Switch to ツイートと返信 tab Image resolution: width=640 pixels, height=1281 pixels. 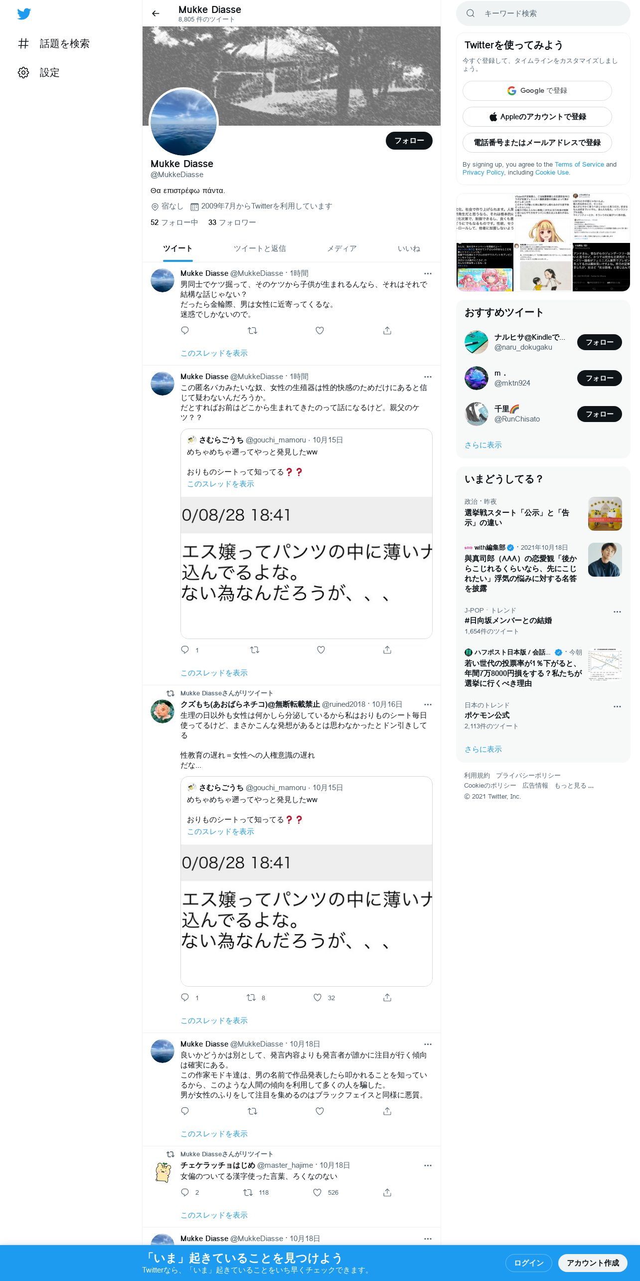pos(260,248)
